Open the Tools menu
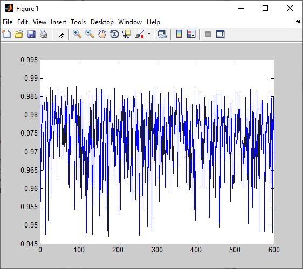The height and width of the screenshot is (269, 303). click(78, 22)
